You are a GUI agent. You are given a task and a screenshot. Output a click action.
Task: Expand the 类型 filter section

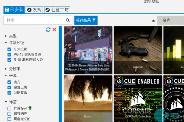(x=6, y=36)
